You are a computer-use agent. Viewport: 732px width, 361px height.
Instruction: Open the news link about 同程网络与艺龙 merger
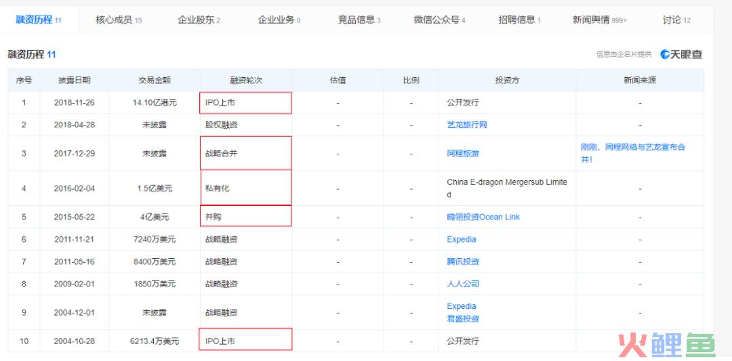(633, 153)
